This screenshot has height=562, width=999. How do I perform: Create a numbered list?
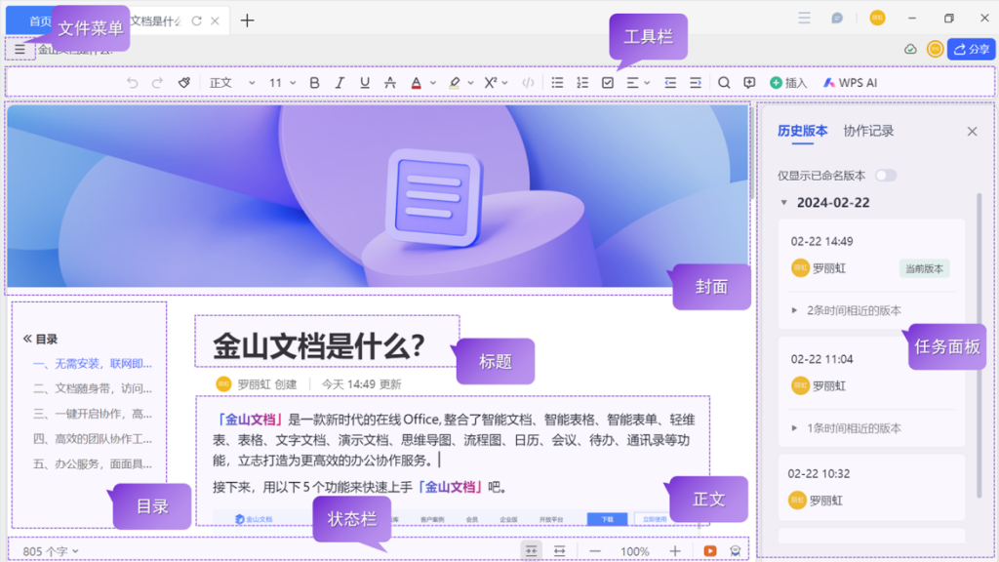(582, 83)
